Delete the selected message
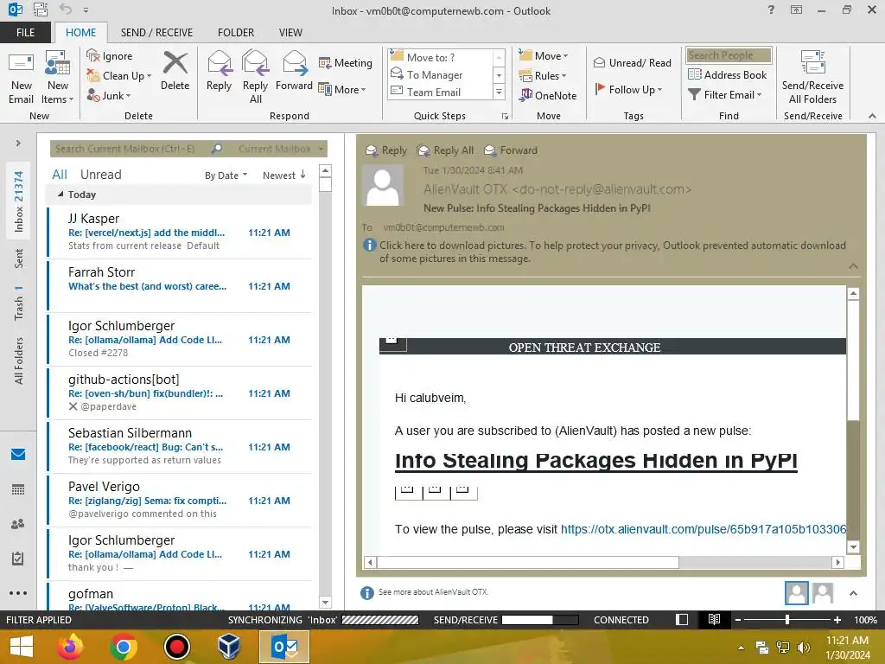This screenshot has height=664, width=885. (175, 71)
